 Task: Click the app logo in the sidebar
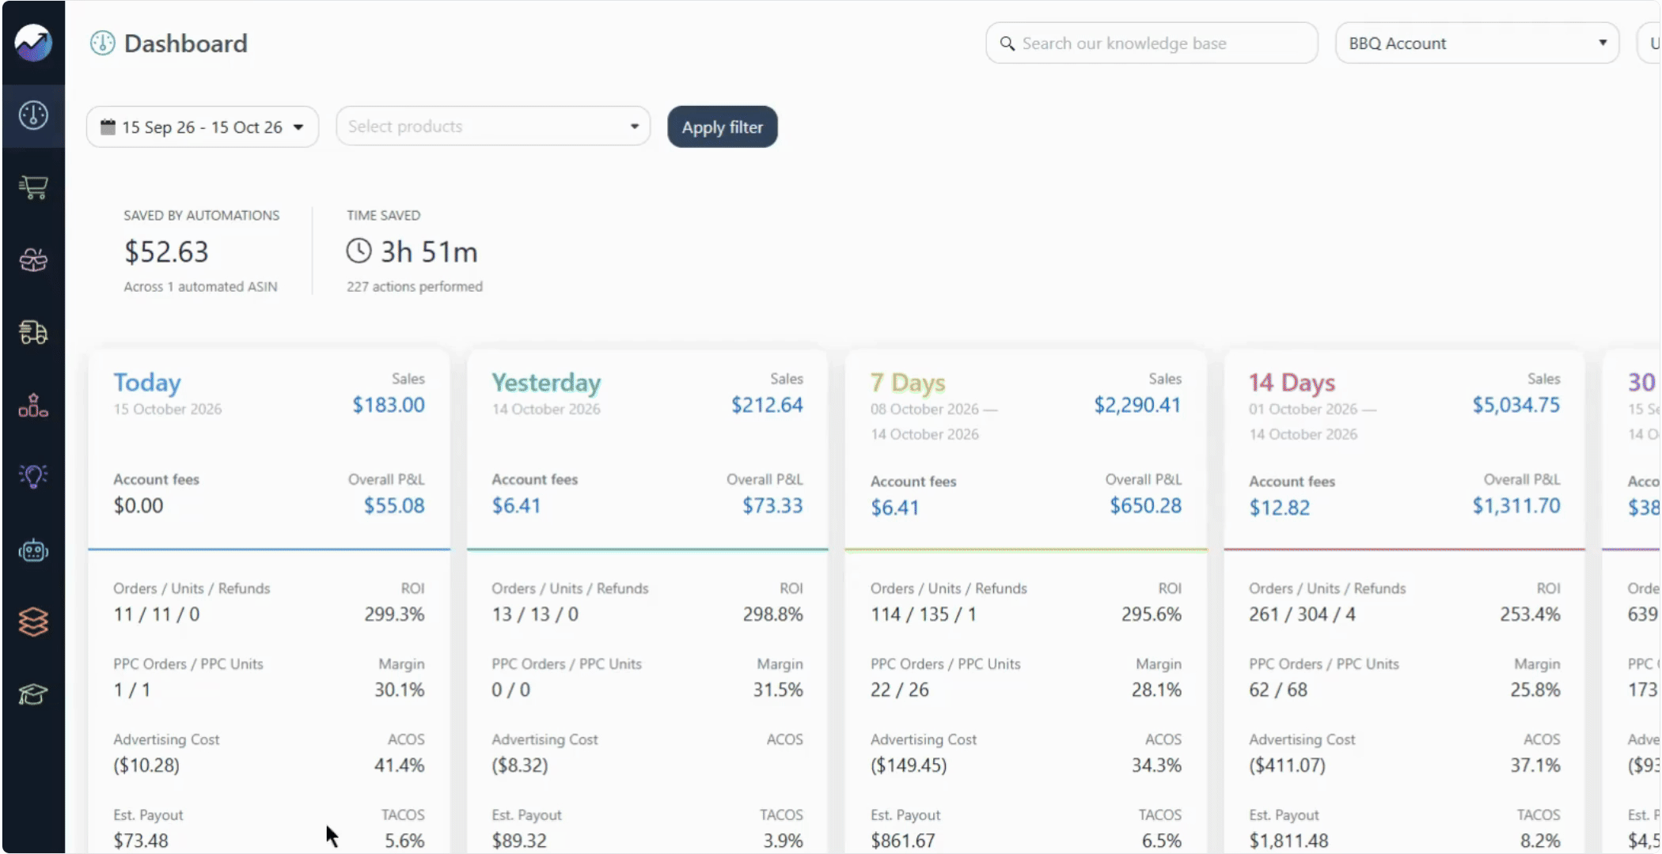(x=33, y=42)
